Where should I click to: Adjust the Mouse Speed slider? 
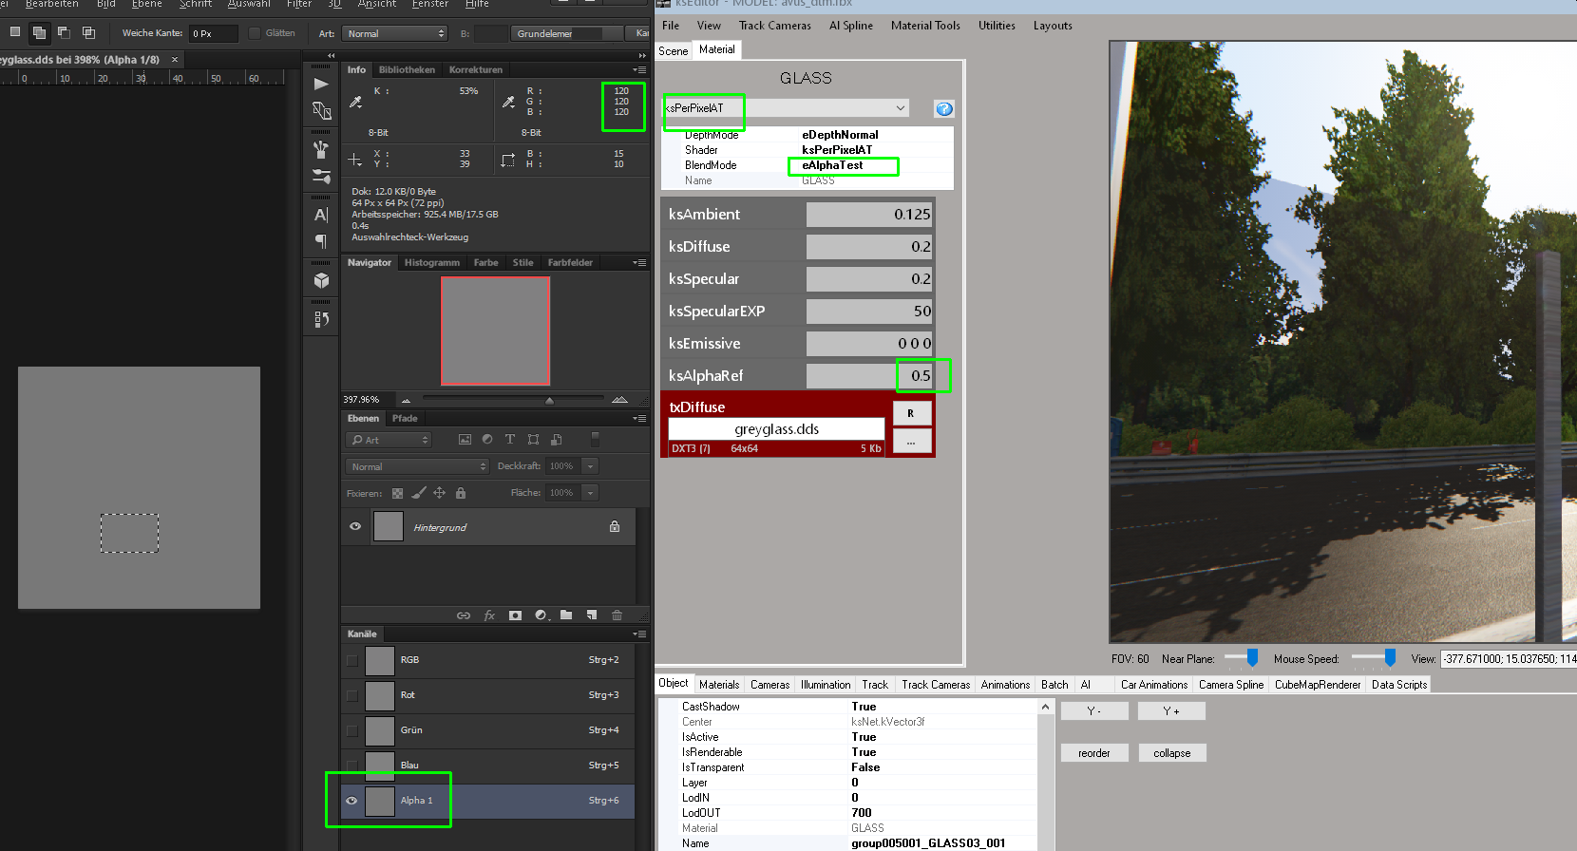tap(1390, 657)
